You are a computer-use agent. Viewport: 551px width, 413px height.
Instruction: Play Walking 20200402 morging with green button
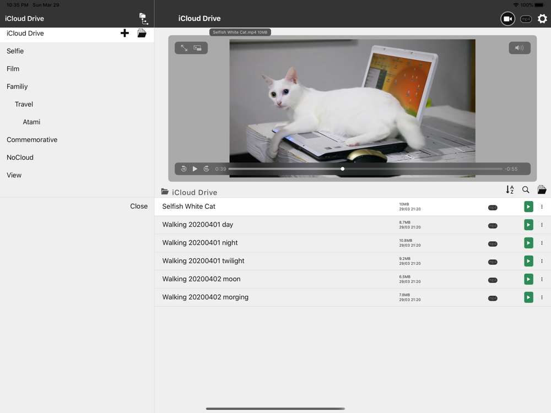pyautogui.click(x=528, y=297)
